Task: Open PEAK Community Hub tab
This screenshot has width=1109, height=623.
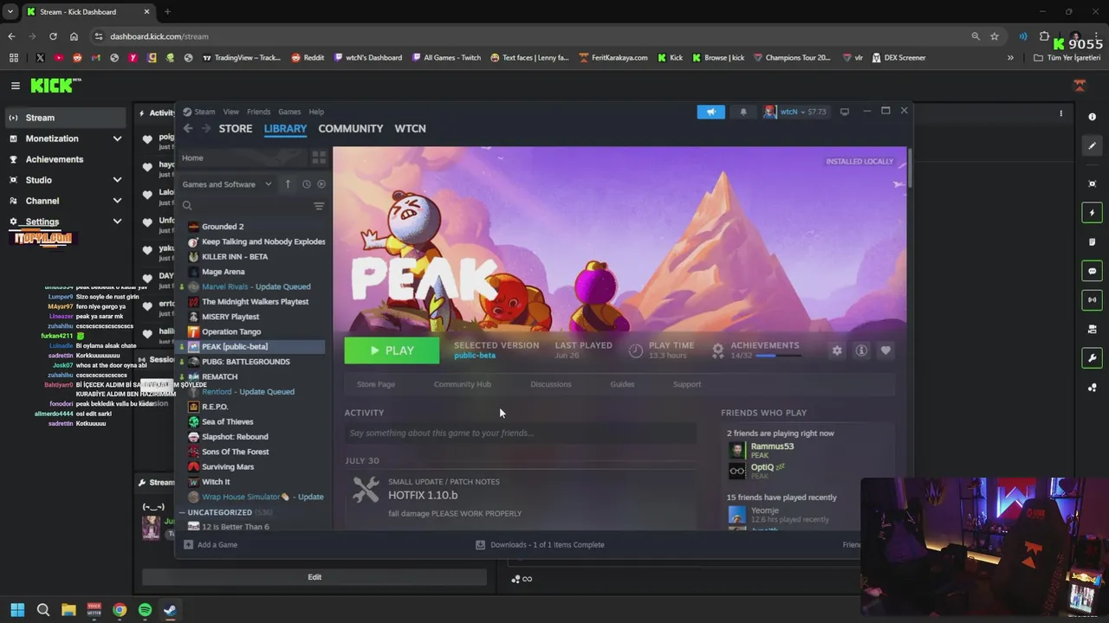Action: coord(462,384)
